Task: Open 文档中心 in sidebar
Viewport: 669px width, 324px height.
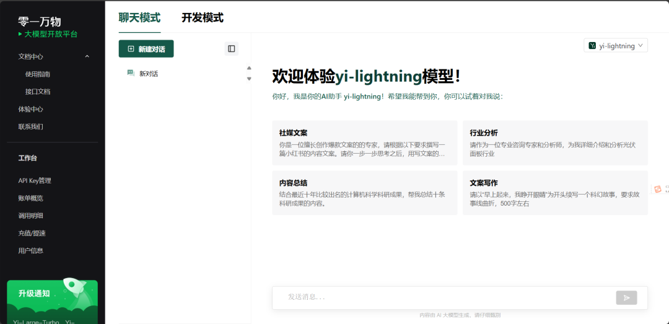Action: click(31, 56)
